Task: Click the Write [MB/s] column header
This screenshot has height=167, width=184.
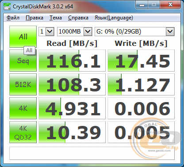Action: coord(141,43)
